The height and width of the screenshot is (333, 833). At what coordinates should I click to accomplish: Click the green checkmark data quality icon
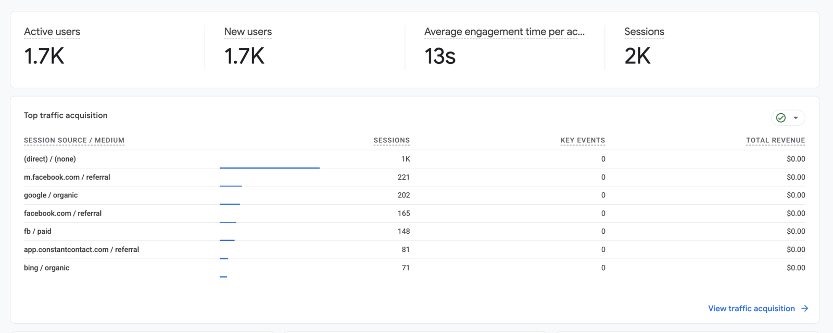pyautogui.click(x=780, y=118)
